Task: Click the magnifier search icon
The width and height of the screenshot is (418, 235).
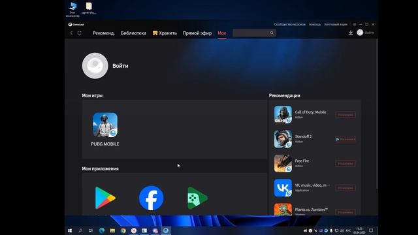Action: 272,33
